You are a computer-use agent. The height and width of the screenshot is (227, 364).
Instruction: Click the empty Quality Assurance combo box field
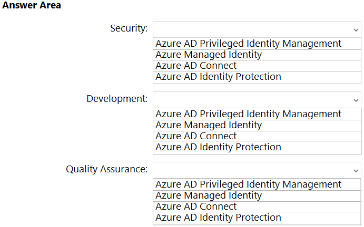tap(252, 170)
